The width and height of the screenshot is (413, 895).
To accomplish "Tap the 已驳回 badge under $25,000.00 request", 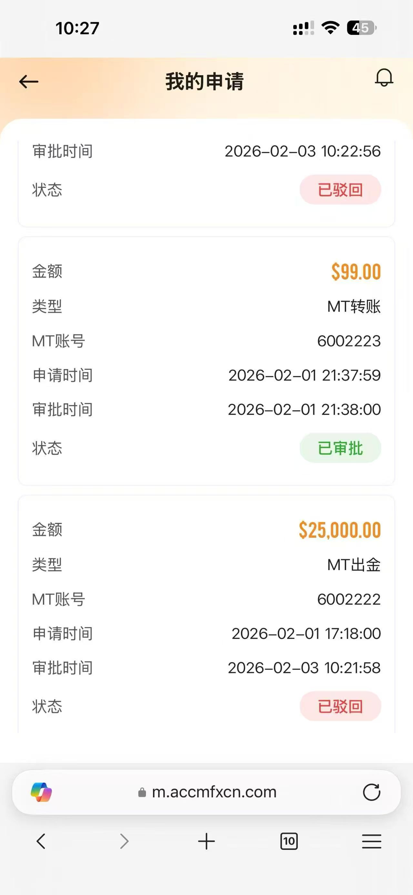I will [x=340, y=706].
